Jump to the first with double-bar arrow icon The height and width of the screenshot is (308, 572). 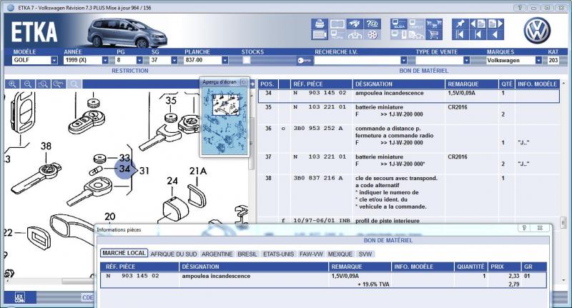[460, 35]
